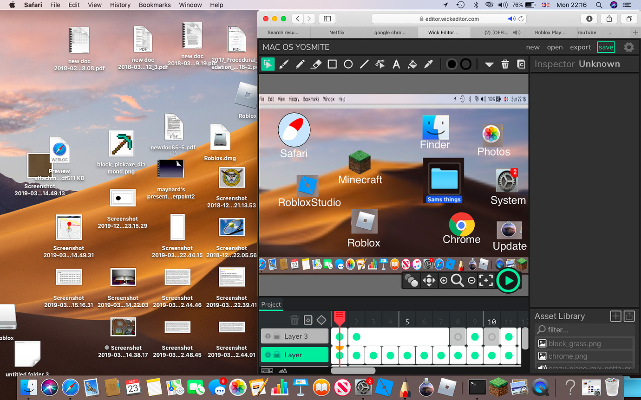Toggle visibility of Layer 3
Viewport: 641px width, 400px height.
pyautogui.click(x=268, y=336)
